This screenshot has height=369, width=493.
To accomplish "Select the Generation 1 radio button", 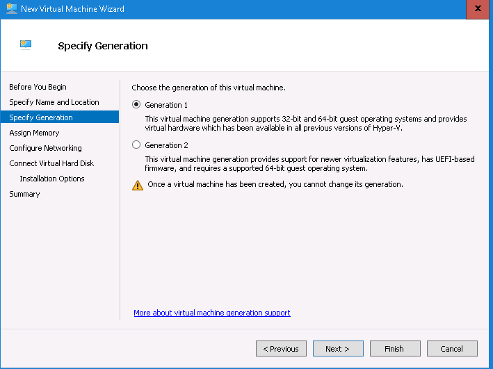I will [x=136, y=105].
